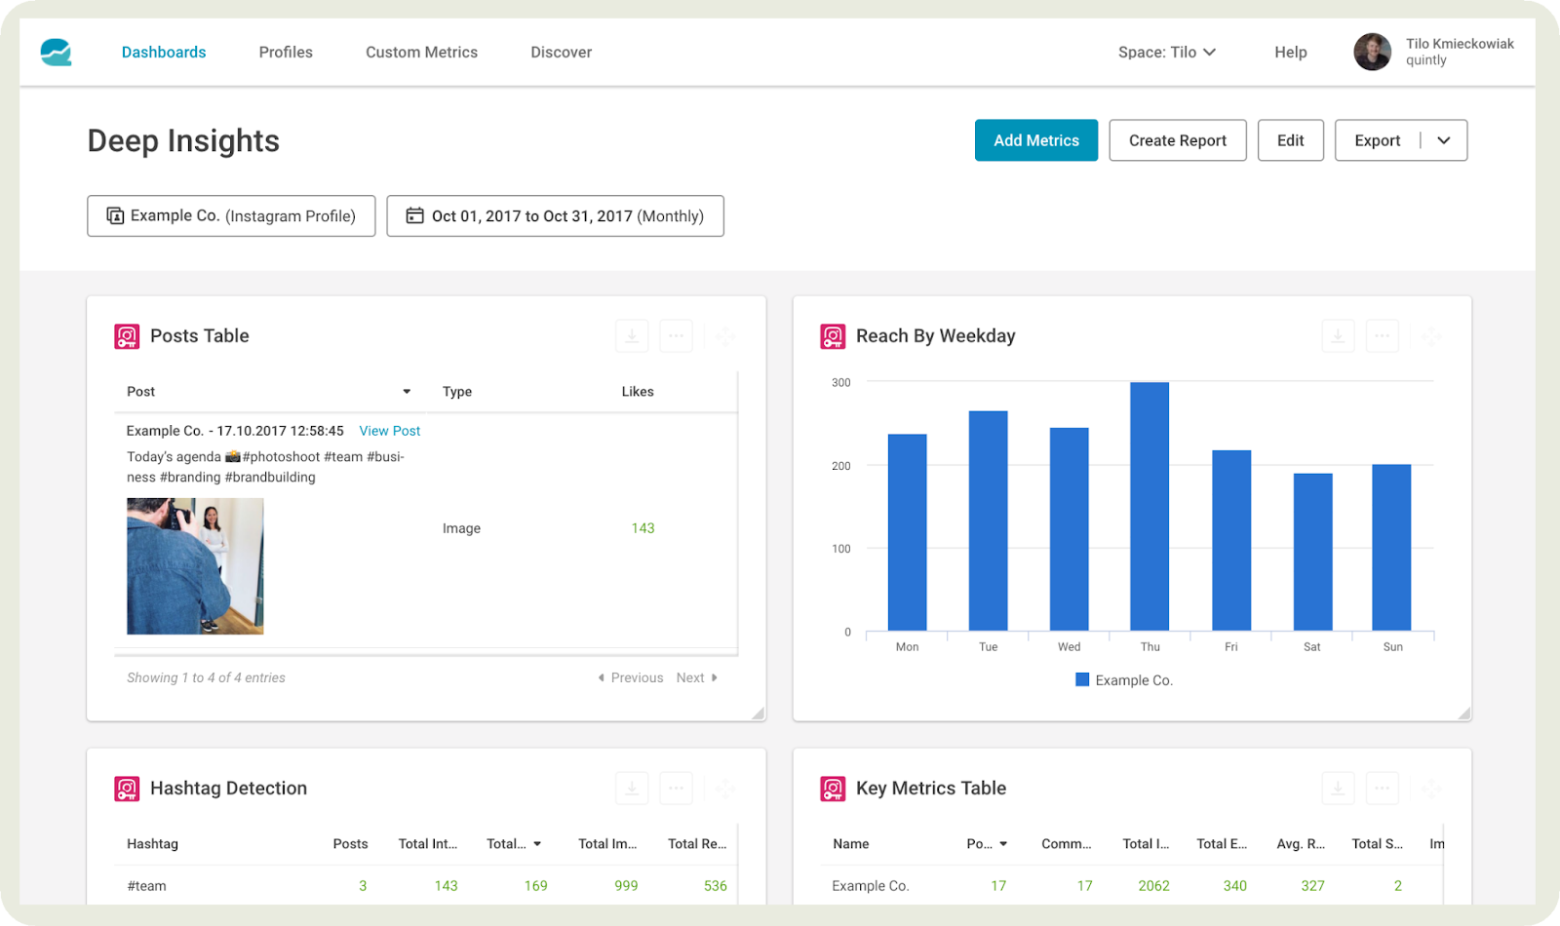The width and height of the screenshot is (1560, 926).
Task: Click the download icon on Hashtag Detection widget
Action: (632, 788)
